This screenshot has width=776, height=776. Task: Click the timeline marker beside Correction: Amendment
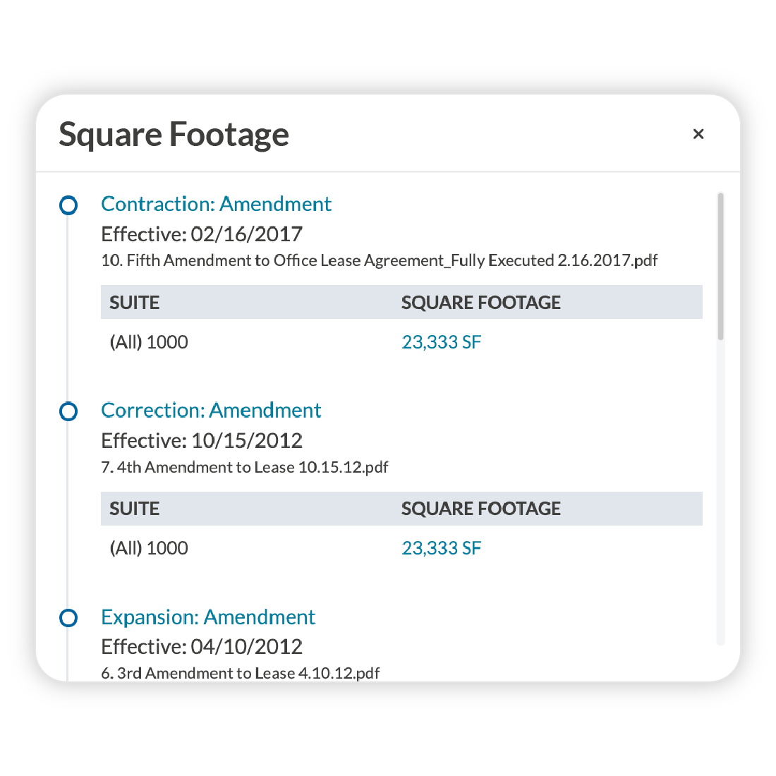68,411
